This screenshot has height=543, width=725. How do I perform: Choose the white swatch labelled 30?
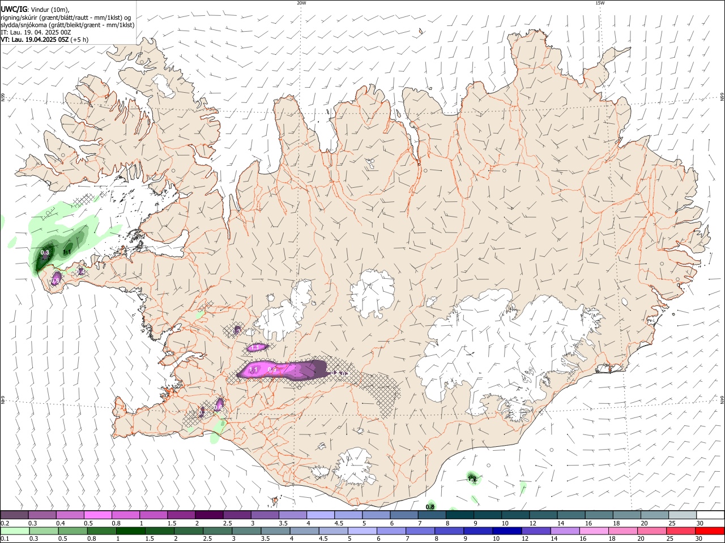710,515
